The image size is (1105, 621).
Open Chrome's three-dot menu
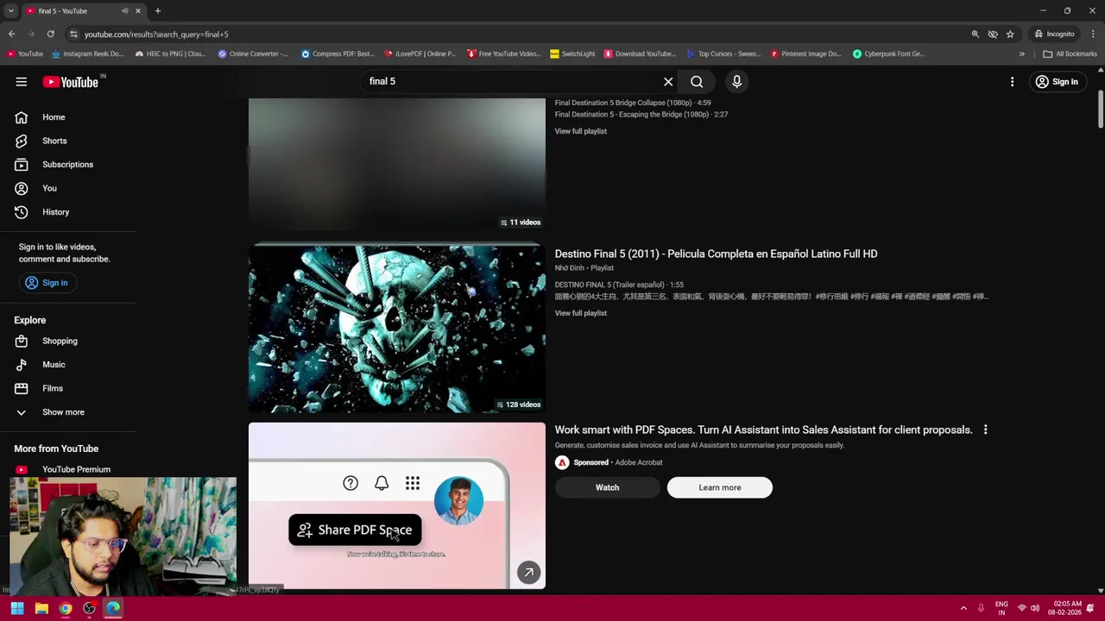click(1093, 34)
